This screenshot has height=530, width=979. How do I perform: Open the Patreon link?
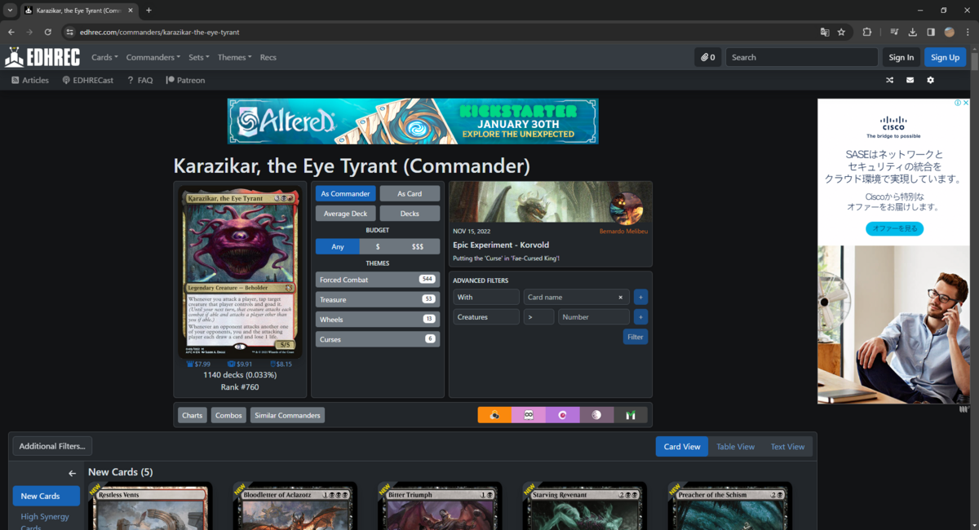point(185,80)
